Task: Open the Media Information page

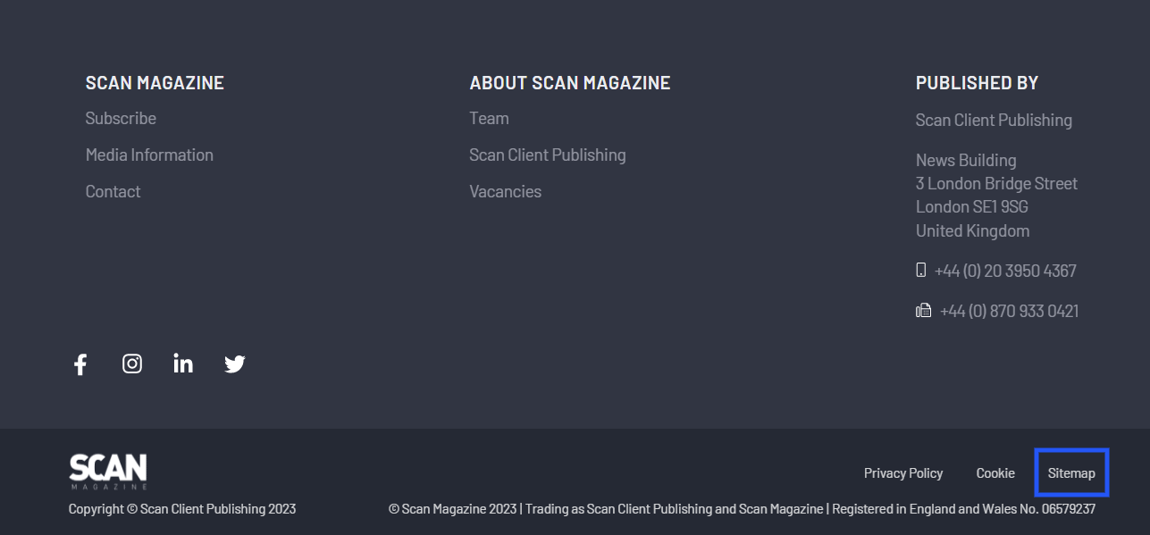Action: tap(149, 155)
